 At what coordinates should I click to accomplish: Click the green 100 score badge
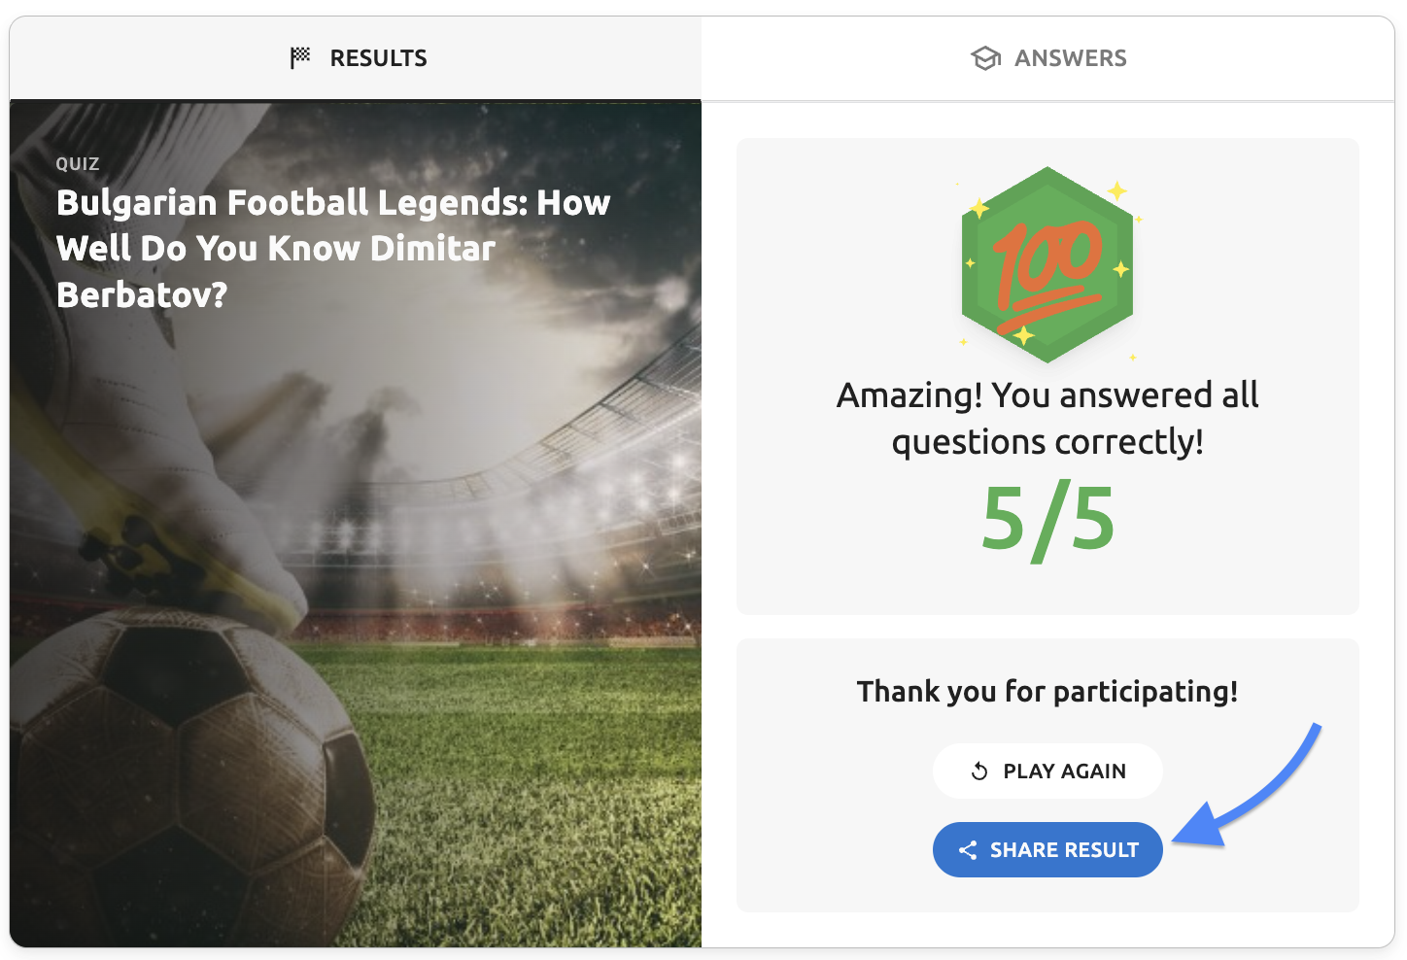coord(1047,264)
